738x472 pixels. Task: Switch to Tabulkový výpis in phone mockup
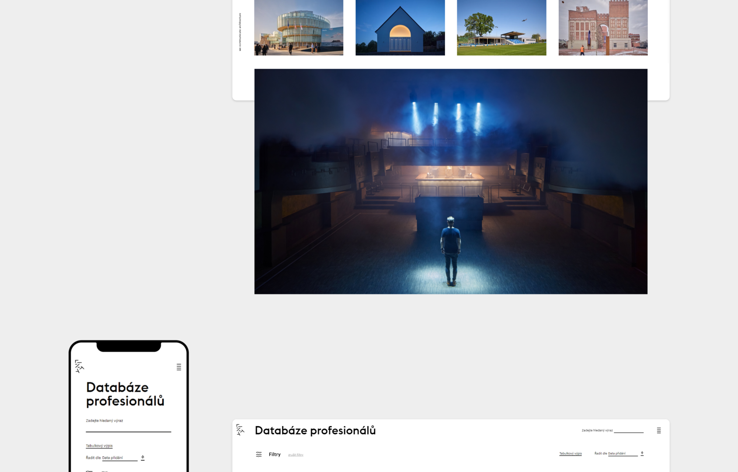click(99, 446)
